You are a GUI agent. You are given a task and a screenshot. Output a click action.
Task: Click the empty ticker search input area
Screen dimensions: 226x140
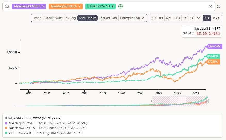[165, 6]
